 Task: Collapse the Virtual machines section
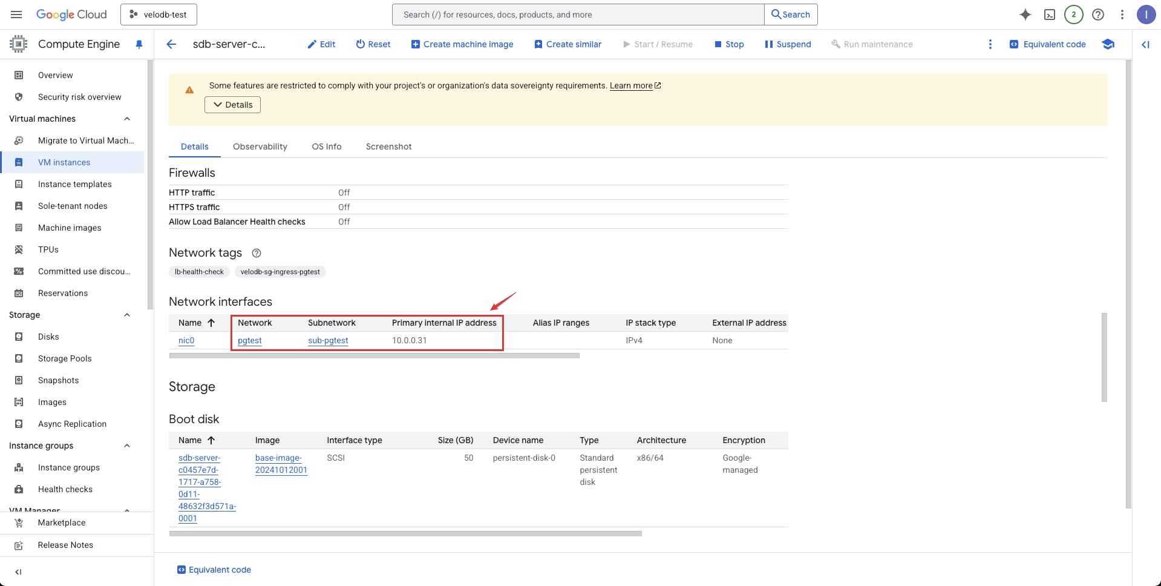pyautogui.click(x=127, y=119)
